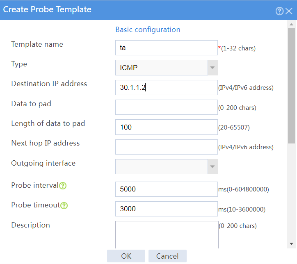Open the Outgoing interface dropdown arrow

212,167
